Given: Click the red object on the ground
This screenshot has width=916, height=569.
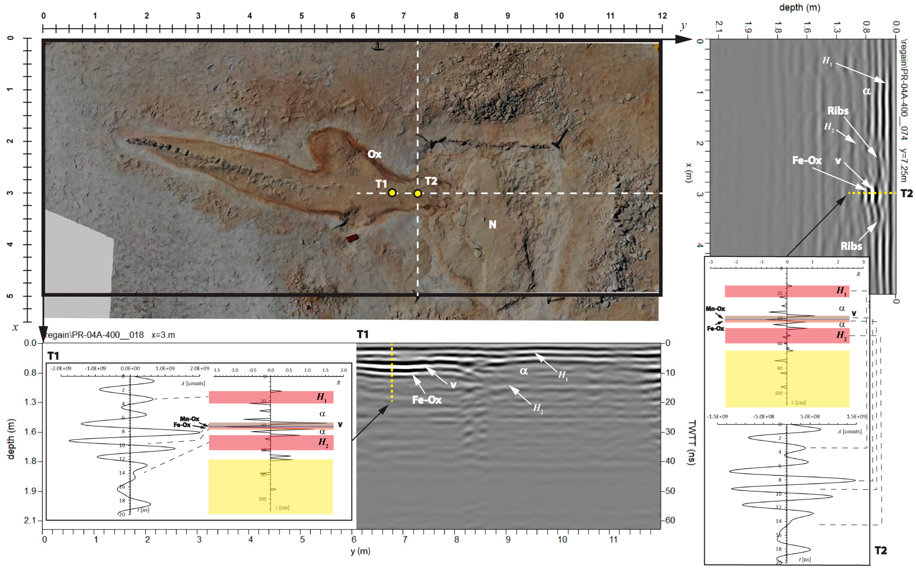Looking at the screenshot, I should coord(352,238).
